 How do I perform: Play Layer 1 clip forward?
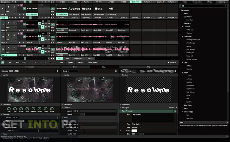click(43, 52)
